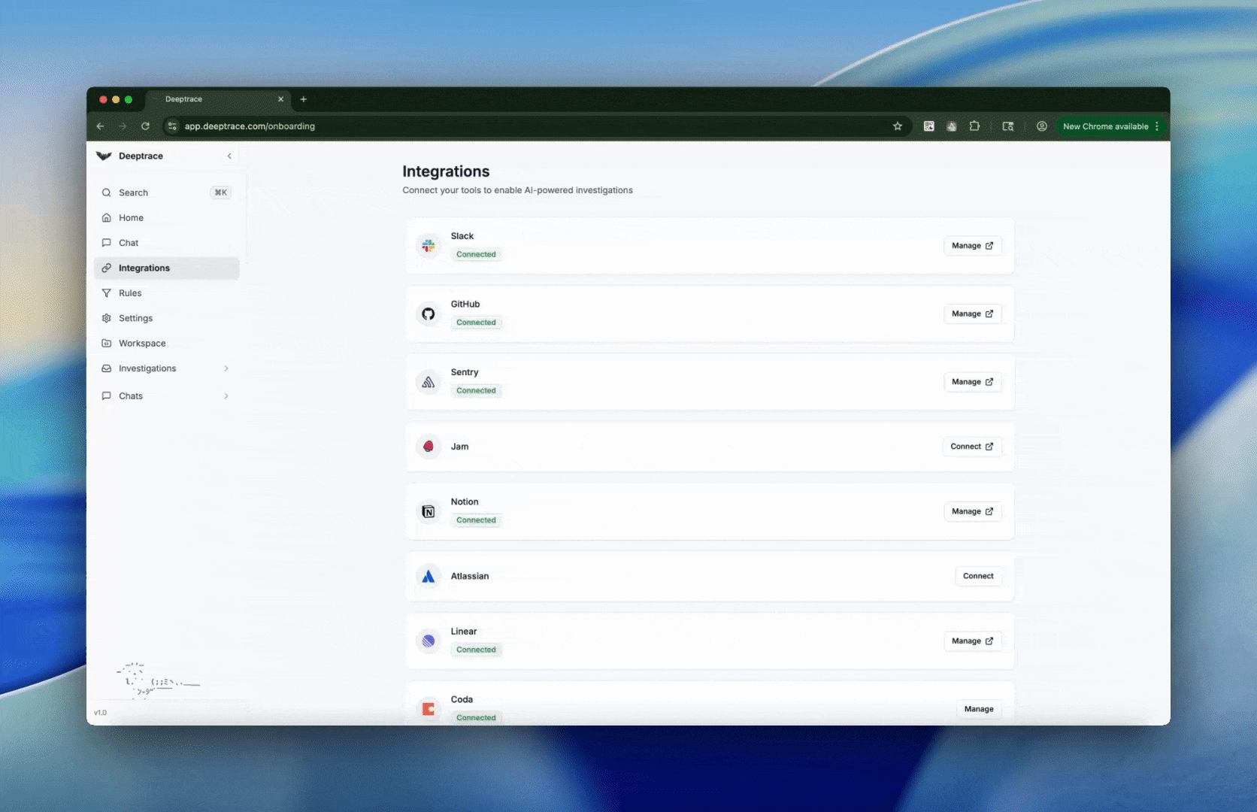Click the Slack integration icon
Viewport: 1257px width, 812px height.
pos(429,245)
